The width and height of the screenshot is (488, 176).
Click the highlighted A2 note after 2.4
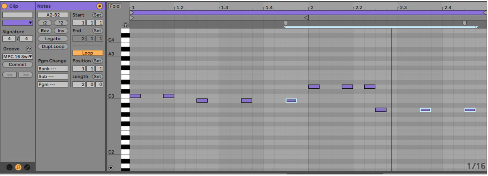(x=470, y=110)
